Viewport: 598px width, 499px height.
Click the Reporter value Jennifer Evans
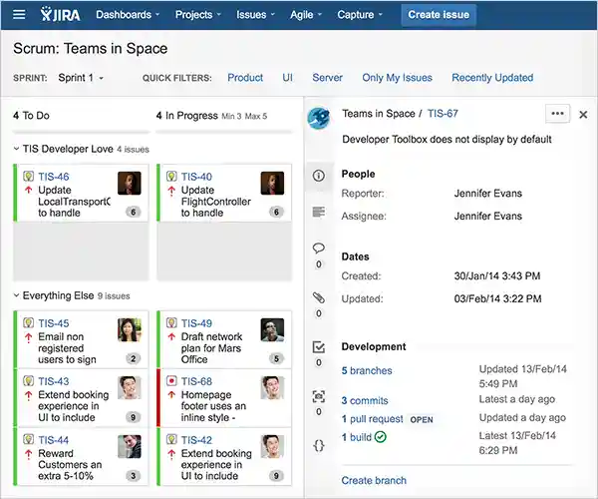487,194
